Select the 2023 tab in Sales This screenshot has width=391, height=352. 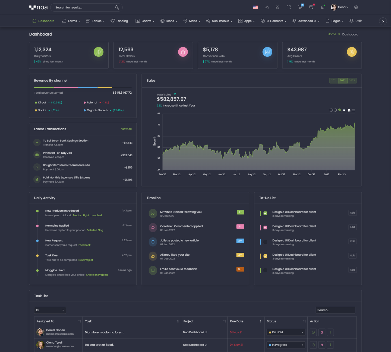tap(352, 81)
